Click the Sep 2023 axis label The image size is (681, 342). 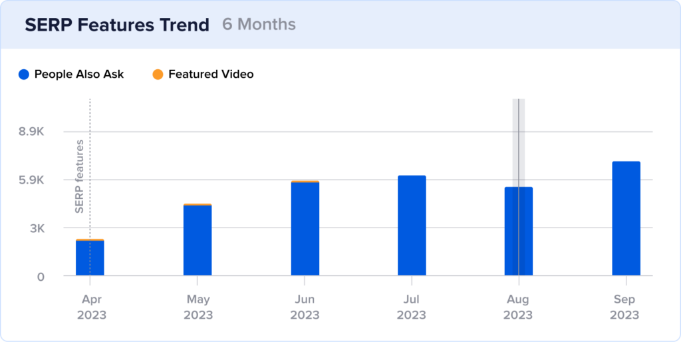(x=624, y=307)
